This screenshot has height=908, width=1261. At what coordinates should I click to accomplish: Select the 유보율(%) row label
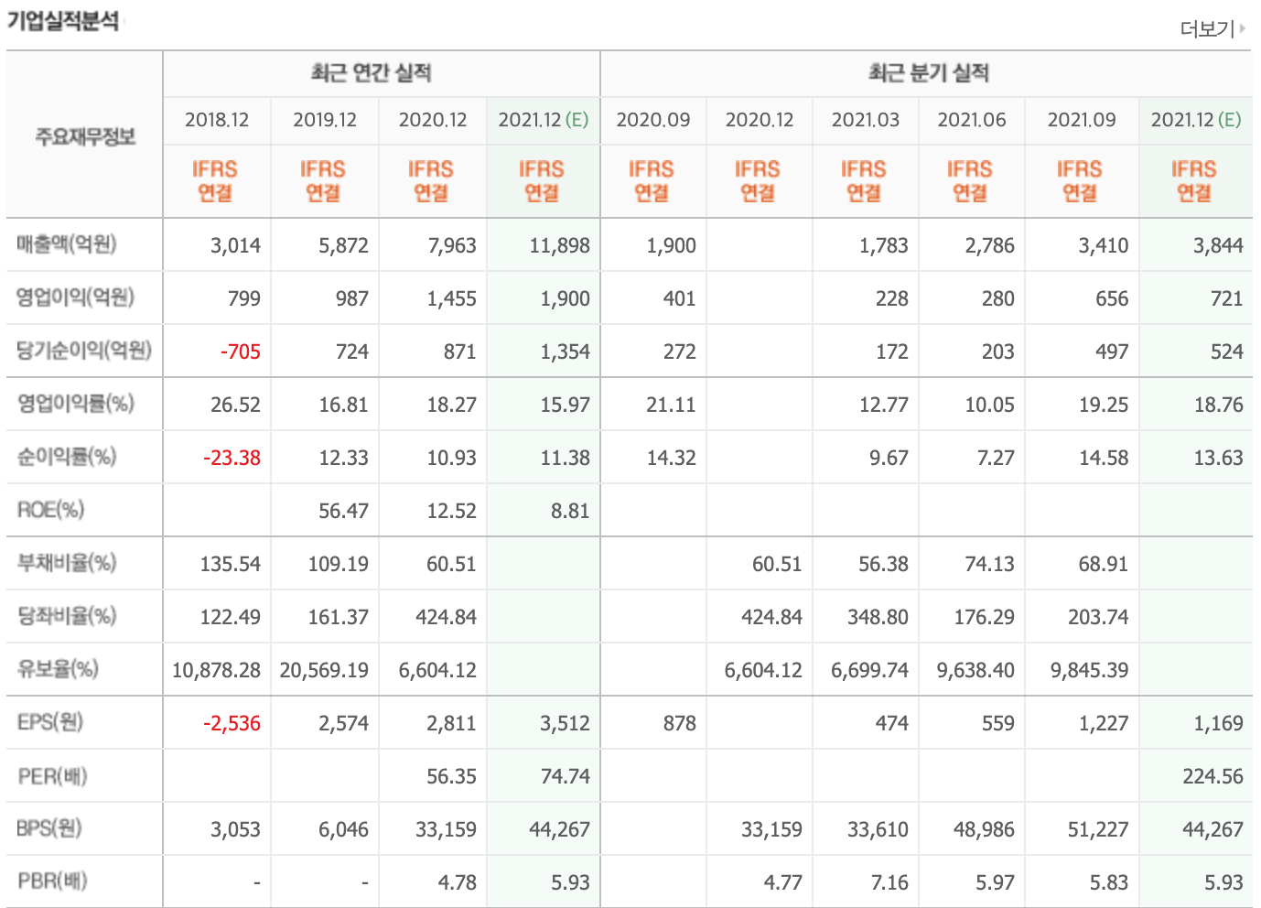coord(58,669)
